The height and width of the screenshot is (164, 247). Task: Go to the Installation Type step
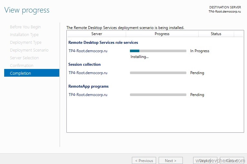point(24,35)
